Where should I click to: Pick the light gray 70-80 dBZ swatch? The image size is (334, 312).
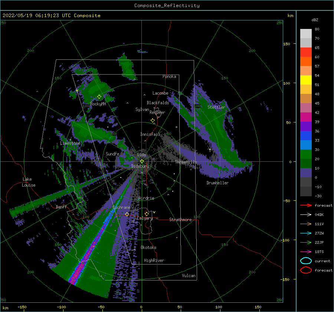click(x=306, y=33)
